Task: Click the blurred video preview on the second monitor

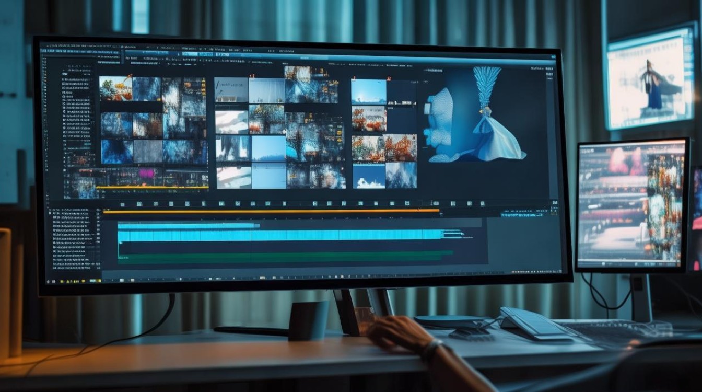Action: 631,204
